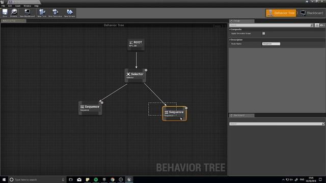Click the Blackboard search magnifier icon

click(323, 124)
